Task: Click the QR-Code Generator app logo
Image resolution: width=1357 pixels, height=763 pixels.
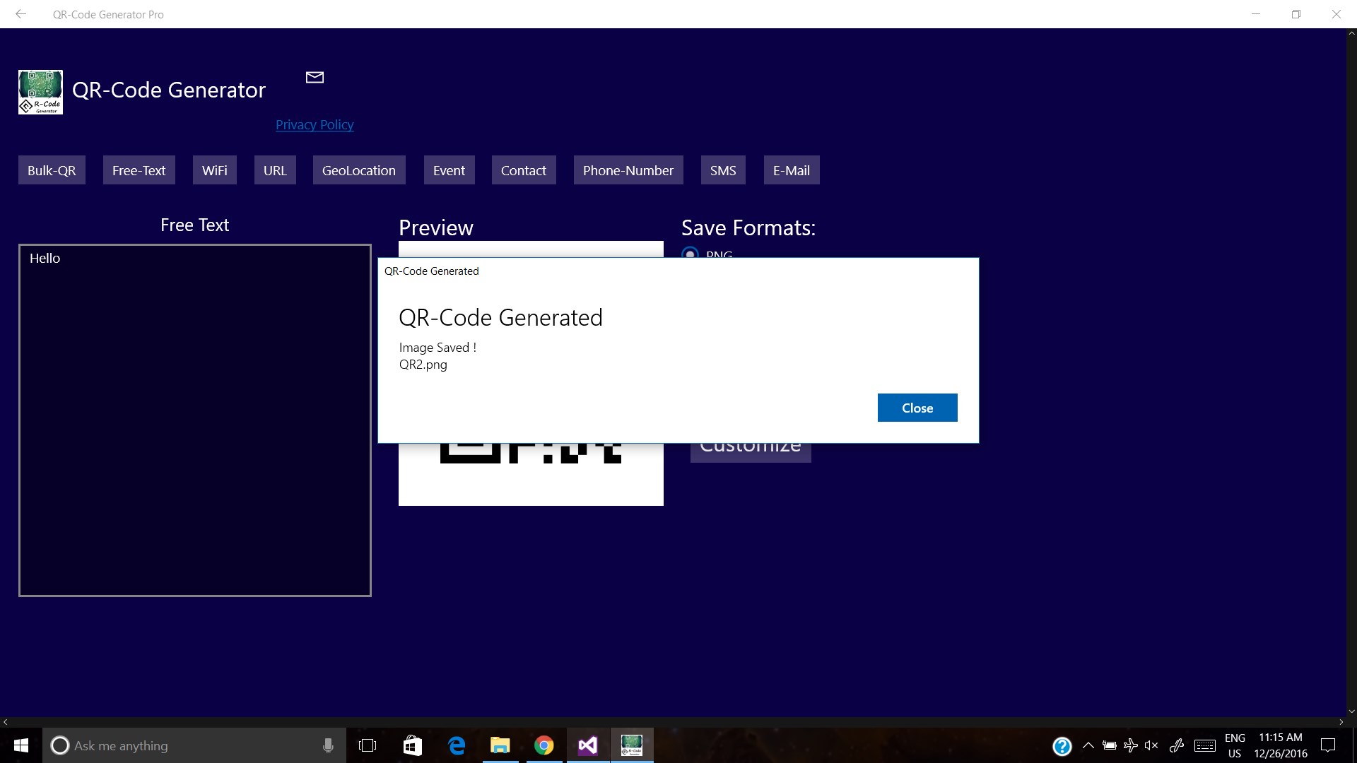Action: (x=40, y=92)
